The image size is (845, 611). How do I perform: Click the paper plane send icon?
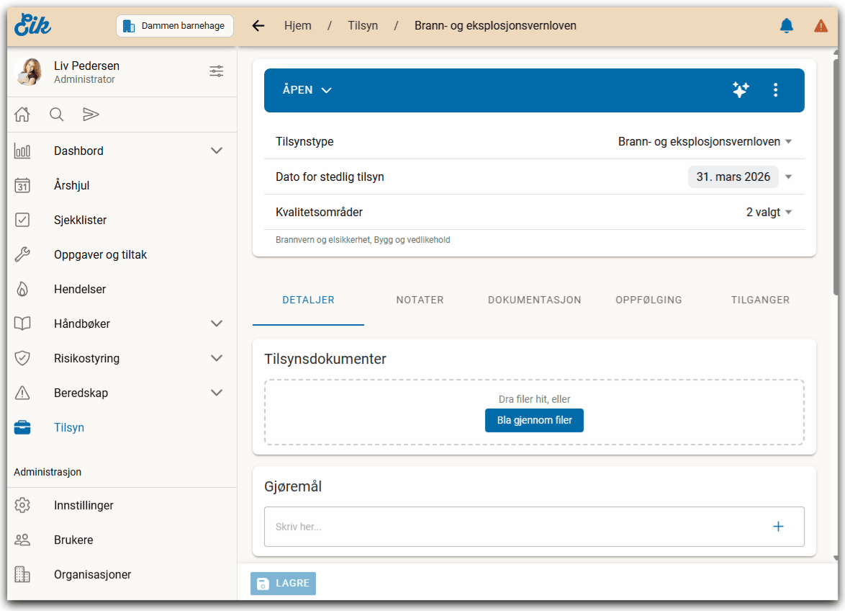(x=90, y=115)
